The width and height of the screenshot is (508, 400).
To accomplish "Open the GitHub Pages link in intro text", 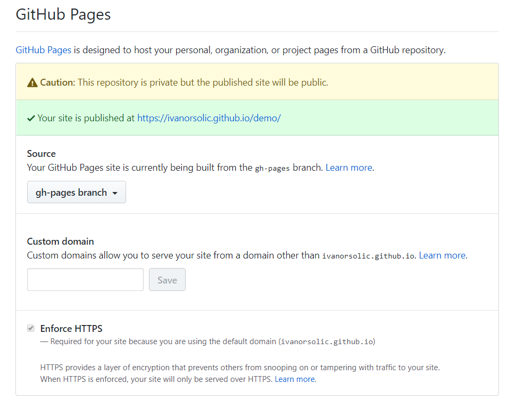I will coord(44,51).
